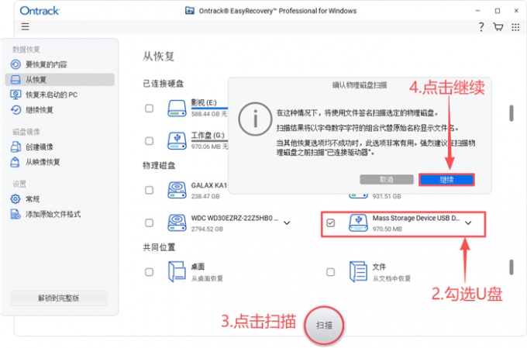Click 解锁到完整版 button
The image size is (527, 348).
pyautogui.click(x=59, y=298)
